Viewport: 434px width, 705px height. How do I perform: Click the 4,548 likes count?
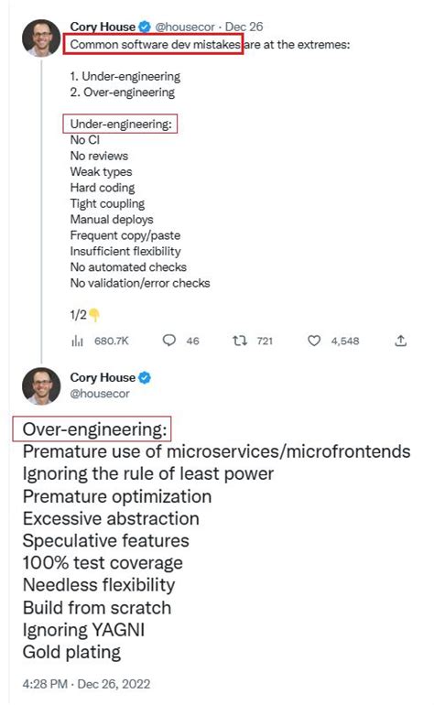click(x=345, y=342)
